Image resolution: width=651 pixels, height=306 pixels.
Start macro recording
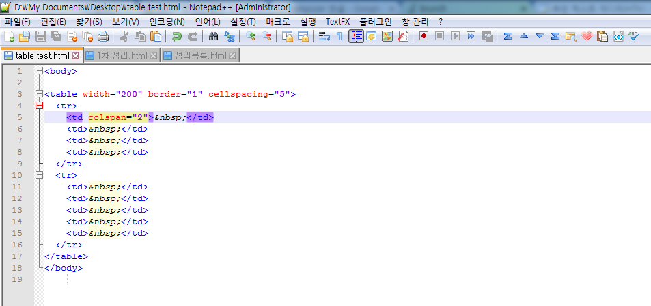pos(424,36)
